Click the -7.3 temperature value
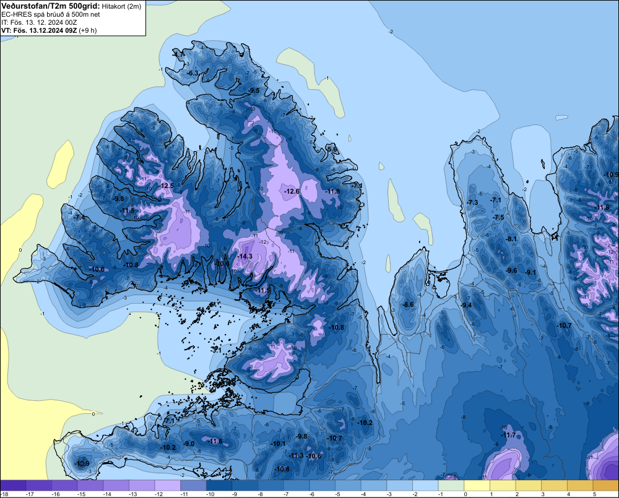The height and width of the screenshot is (498, 619). coord(472,202)
